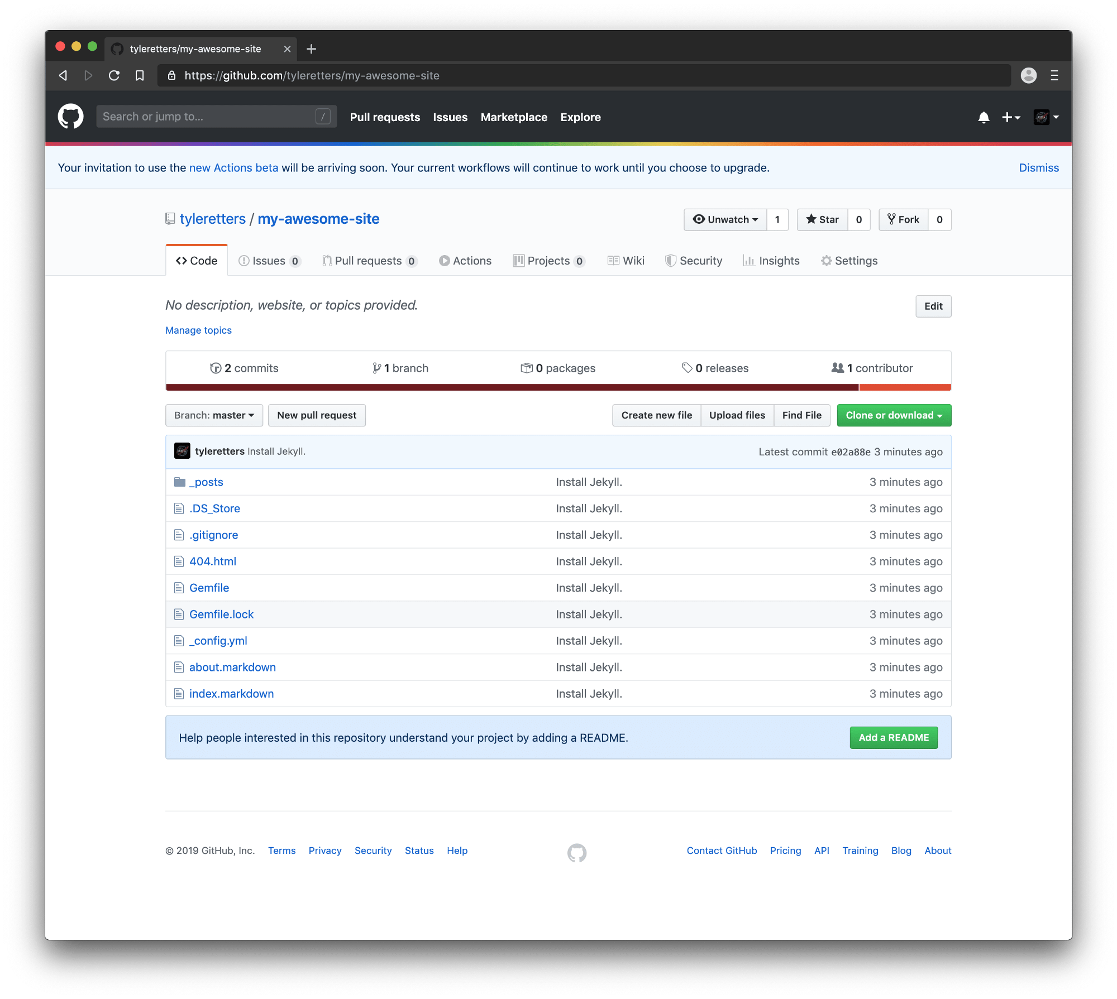1117x999 pixels.
Task: Open the Projects tab
Action: coord(548,261)
